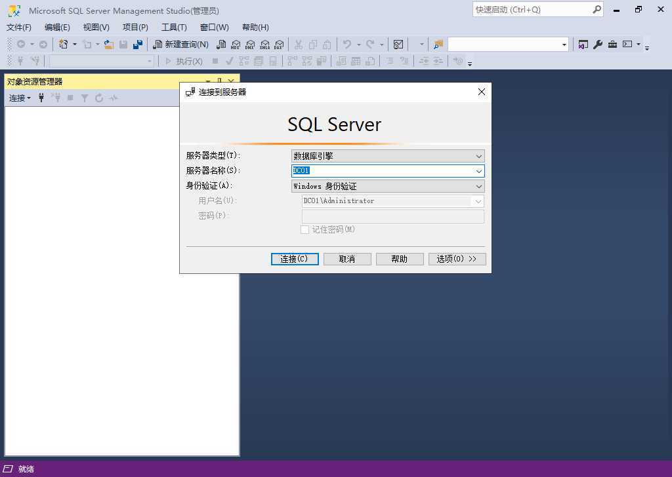This screenshot has height=477, width=672.
Task: Click the Refresh icon in Object Explorer
Action: coord(99,98)
